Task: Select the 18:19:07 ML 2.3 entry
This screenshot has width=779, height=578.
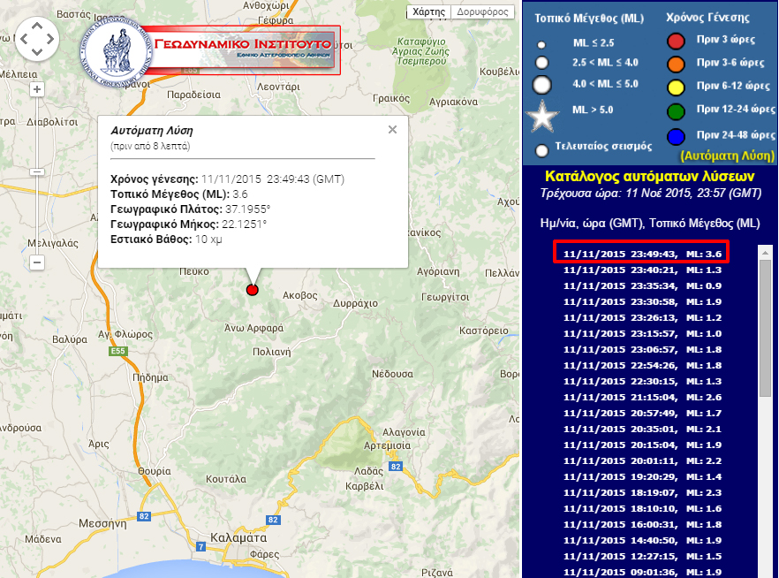Action: click(x=642, y=492)
